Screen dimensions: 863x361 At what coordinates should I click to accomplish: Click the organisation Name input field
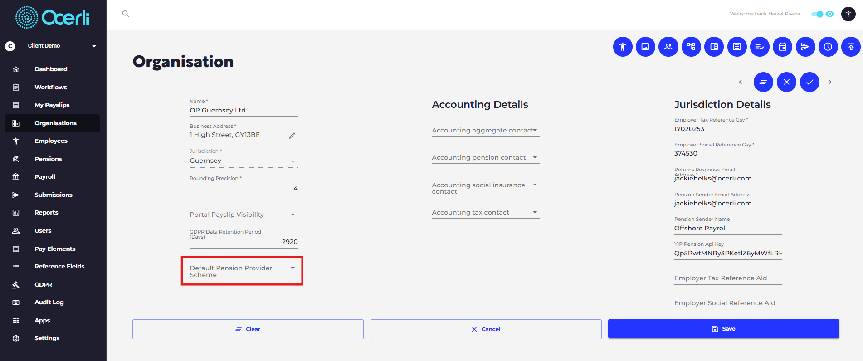[244, 110]
